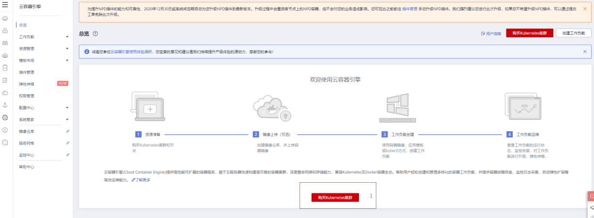Click the external link icon next to 监控中心
This screenshot has width=594, height=218.
[x=68, y=155]
